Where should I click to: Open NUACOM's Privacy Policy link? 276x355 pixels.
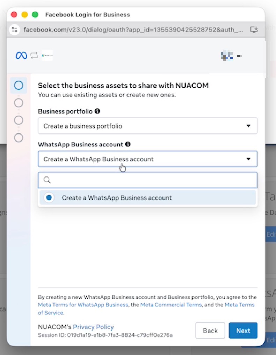pyautogui.click(x=93, y=327)
